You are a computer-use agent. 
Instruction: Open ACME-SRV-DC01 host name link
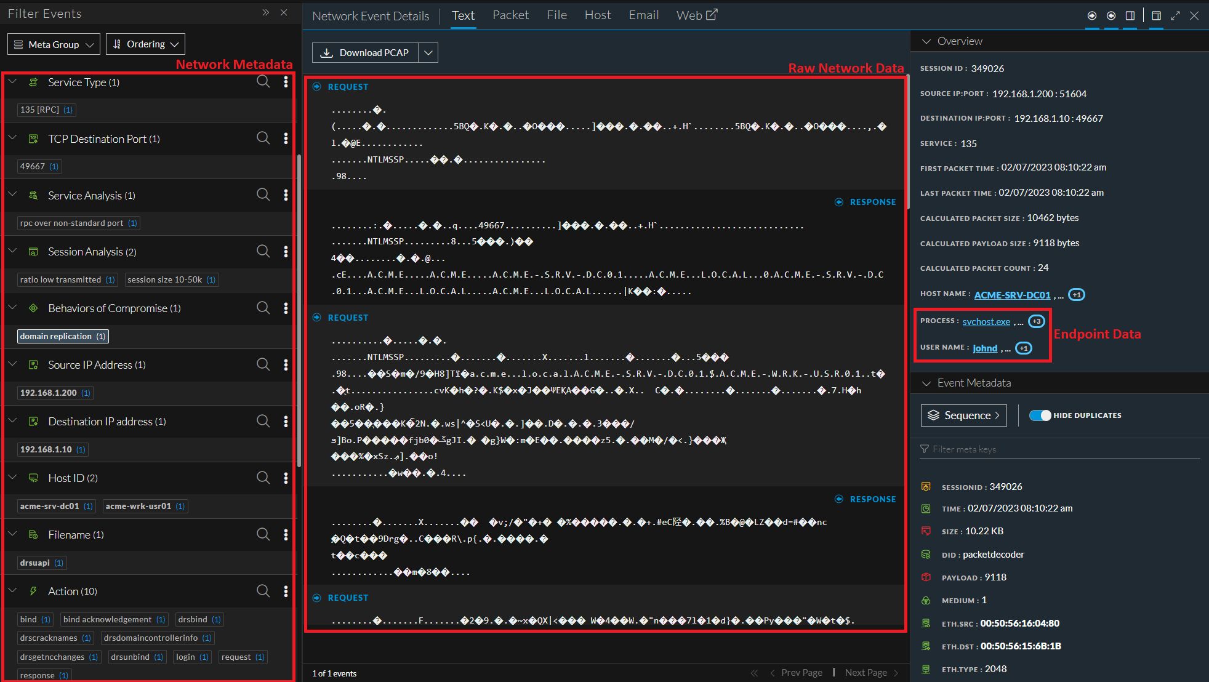(1012, 295)
